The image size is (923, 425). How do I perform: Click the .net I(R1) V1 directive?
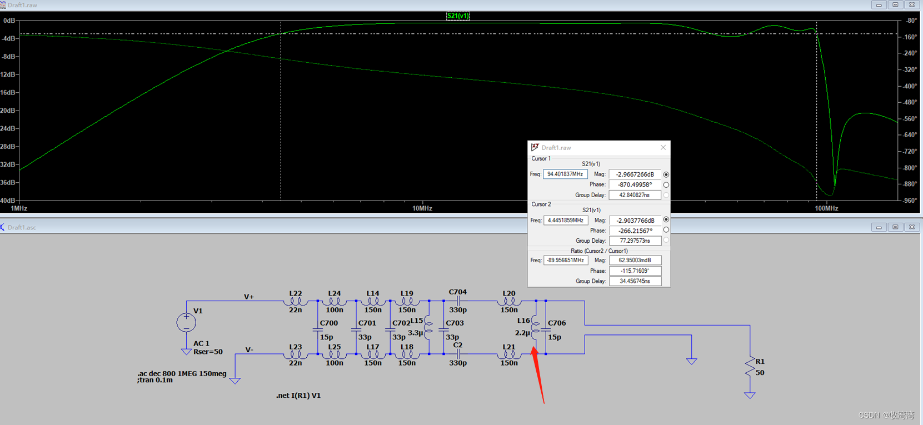point(298,396)
